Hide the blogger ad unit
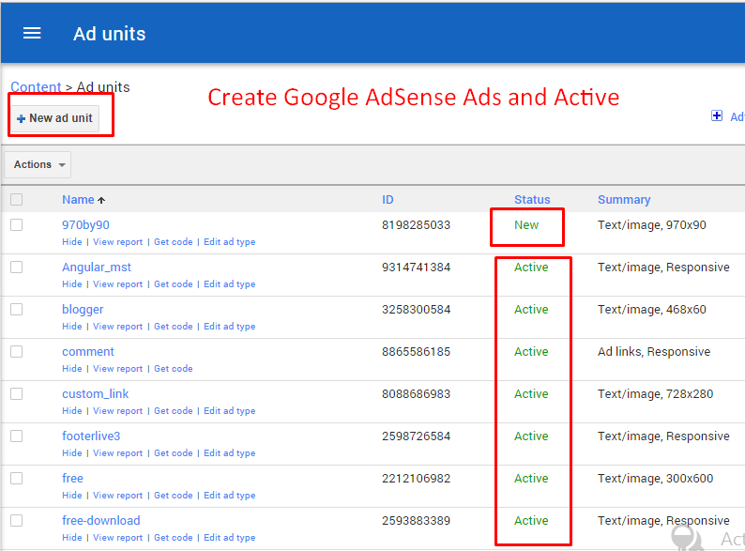745x551 pixels. 71,327
